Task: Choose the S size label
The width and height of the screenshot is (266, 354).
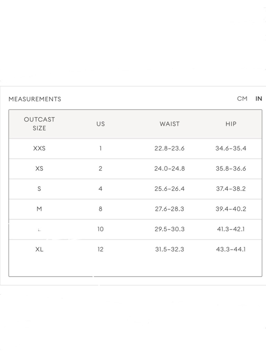Action: (x=39, y=189)
